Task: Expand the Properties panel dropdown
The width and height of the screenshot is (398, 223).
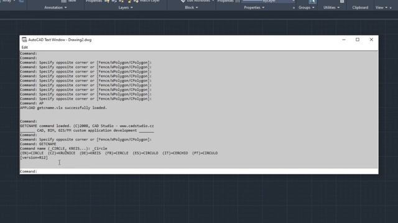Action: click(254, 7)
